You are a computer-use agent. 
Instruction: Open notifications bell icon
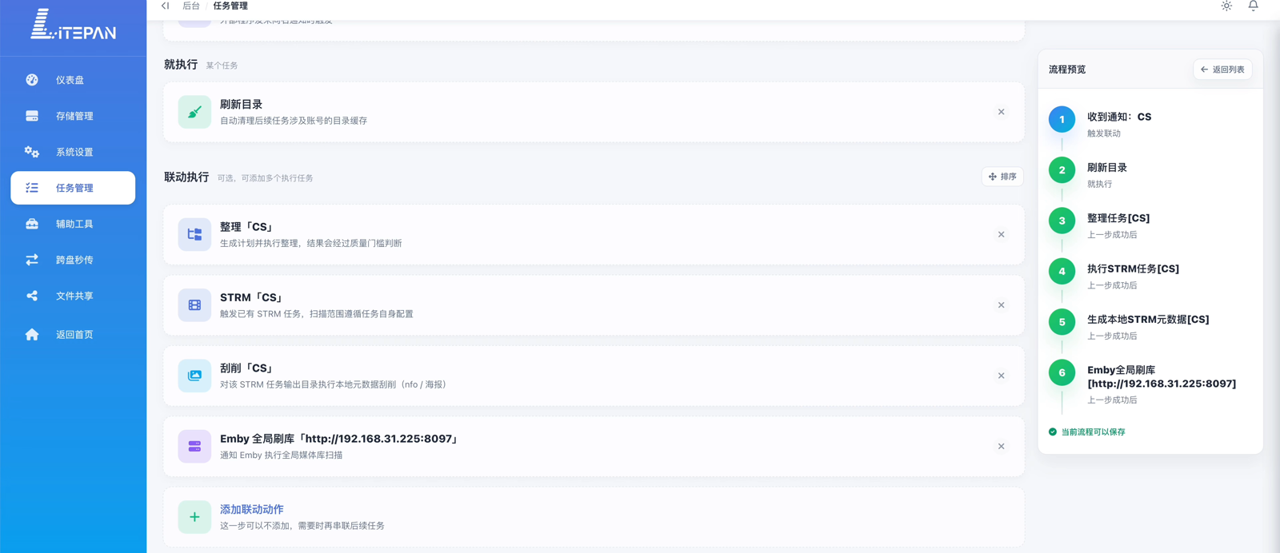tap(1254, 6)
